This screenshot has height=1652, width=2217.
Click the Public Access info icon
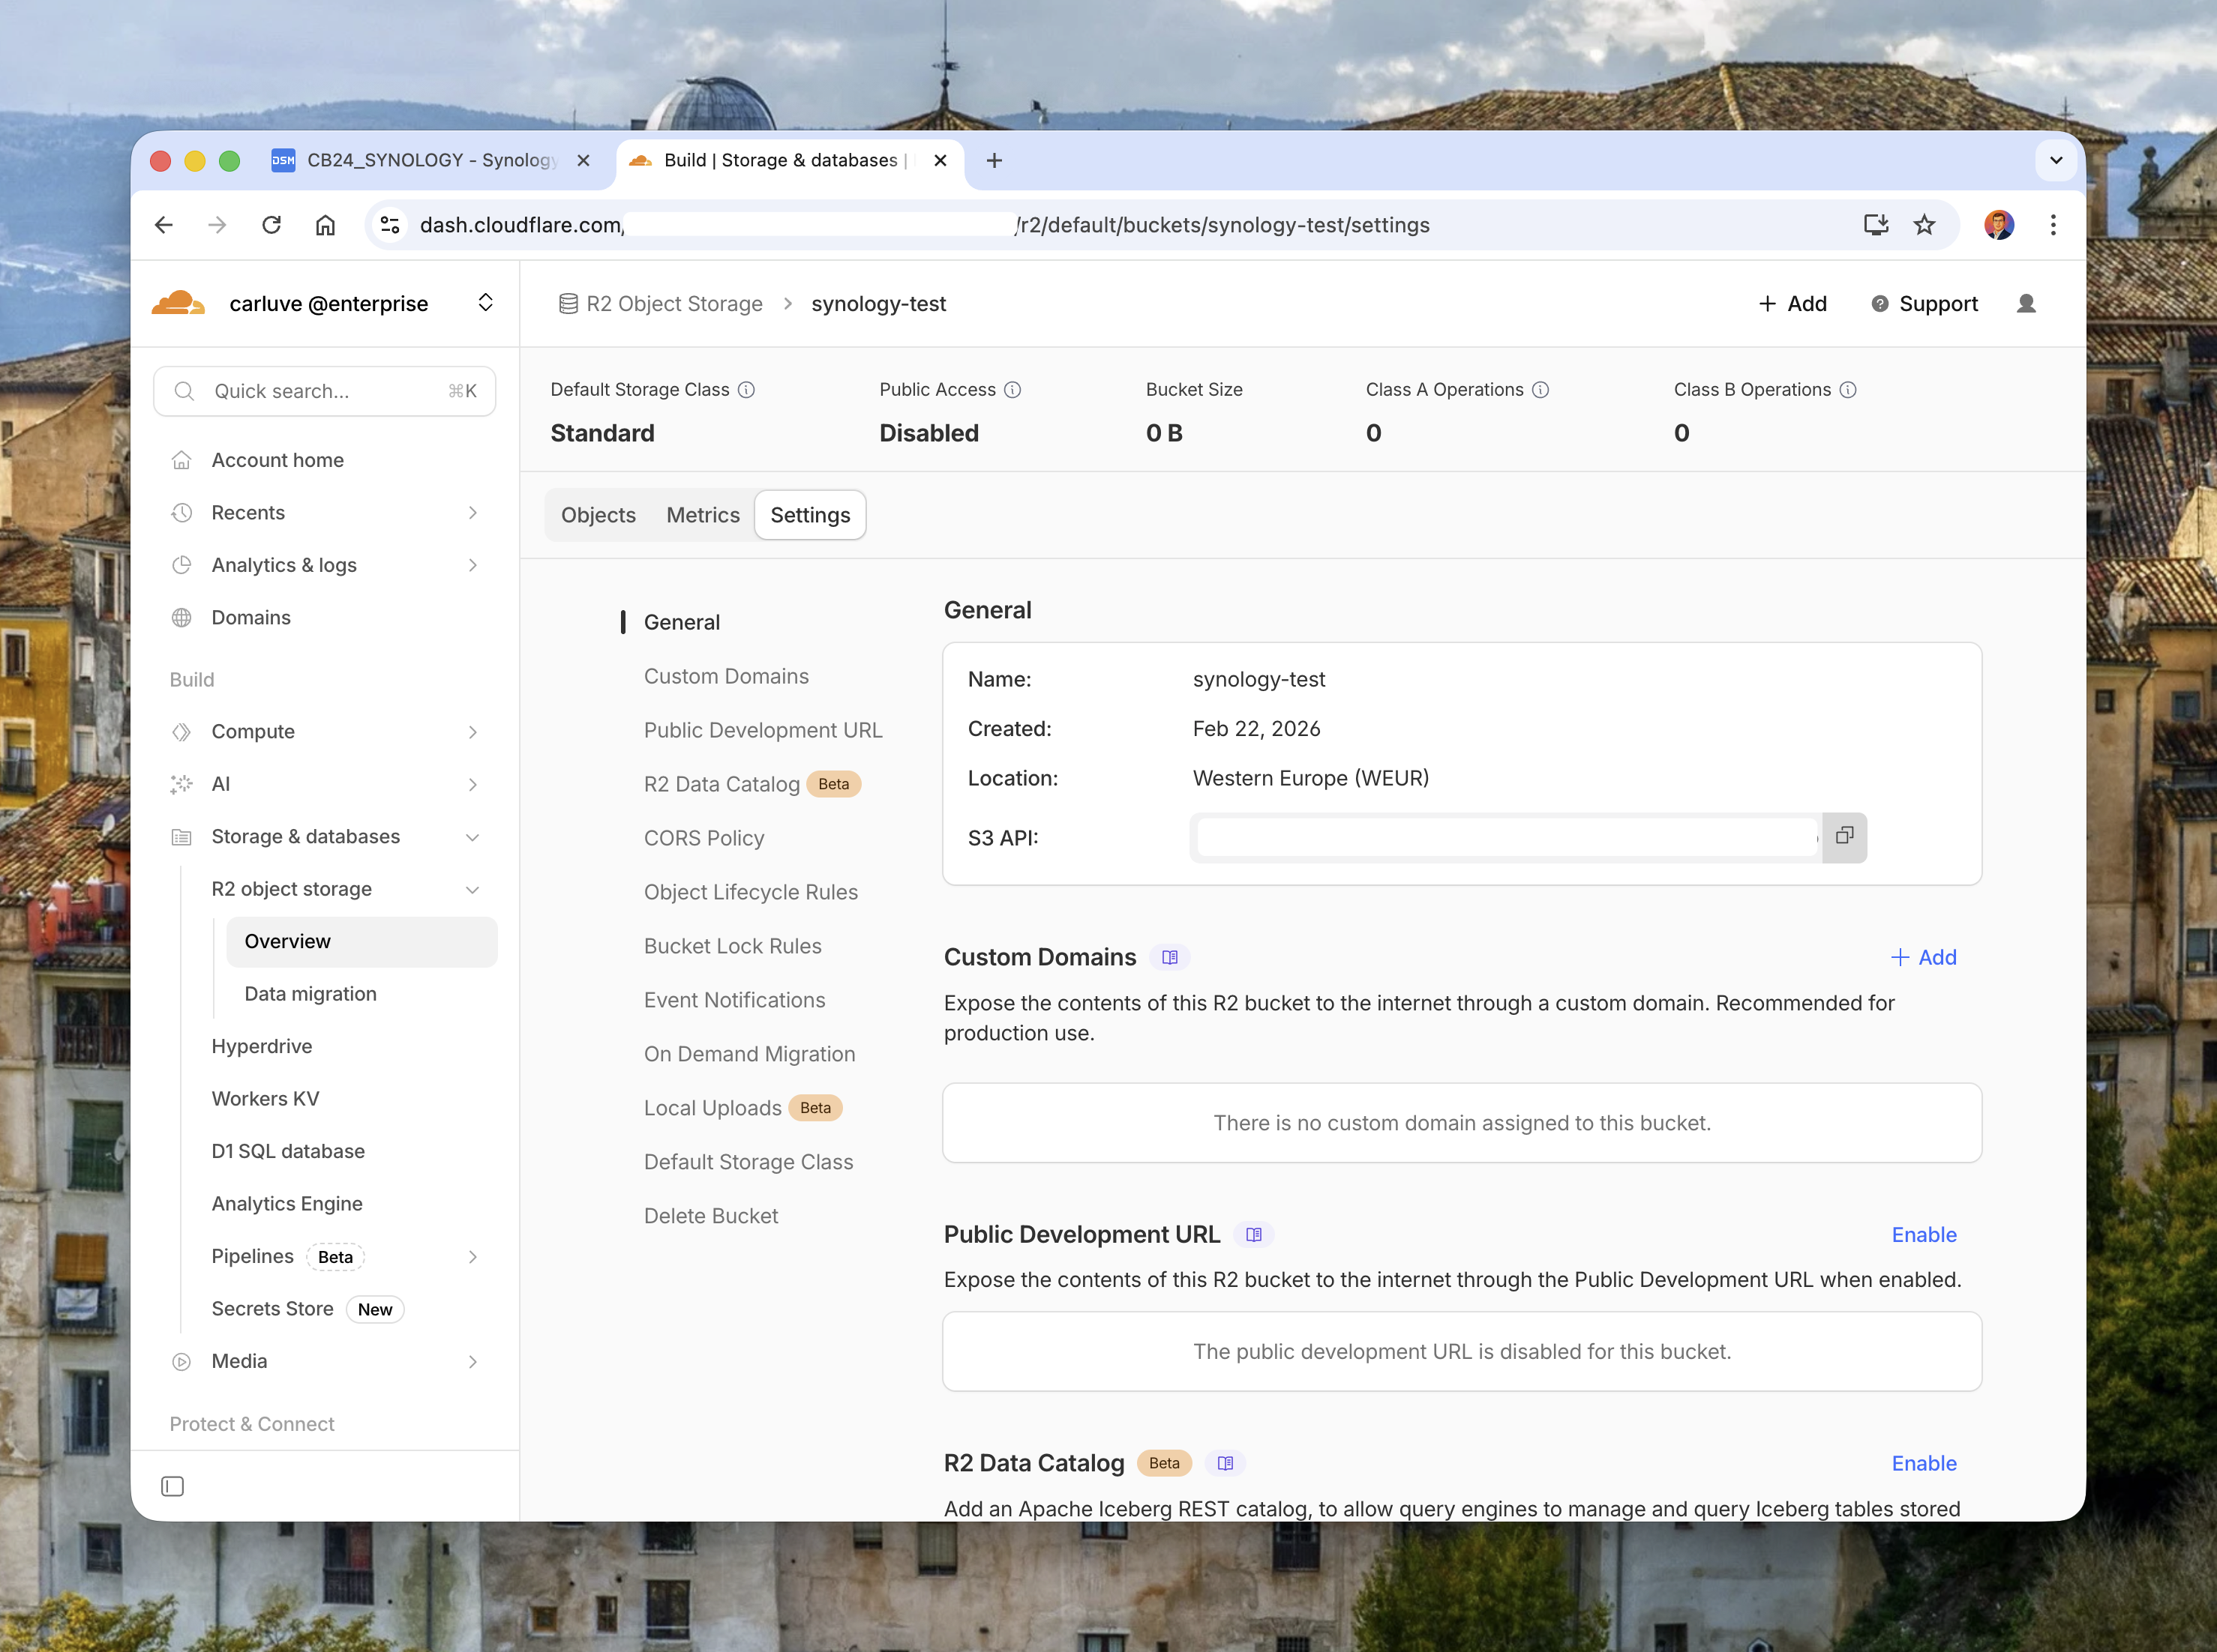(1013, 390)
